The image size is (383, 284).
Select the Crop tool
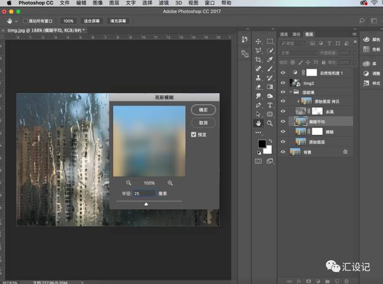coord(259,60)
